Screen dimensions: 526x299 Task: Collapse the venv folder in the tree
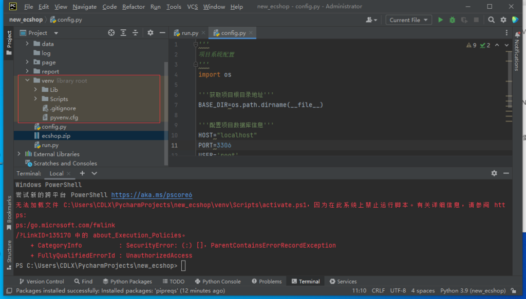point(27,81)
